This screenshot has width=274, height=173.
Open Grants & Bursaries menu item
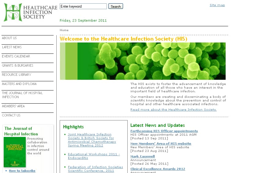17,66
